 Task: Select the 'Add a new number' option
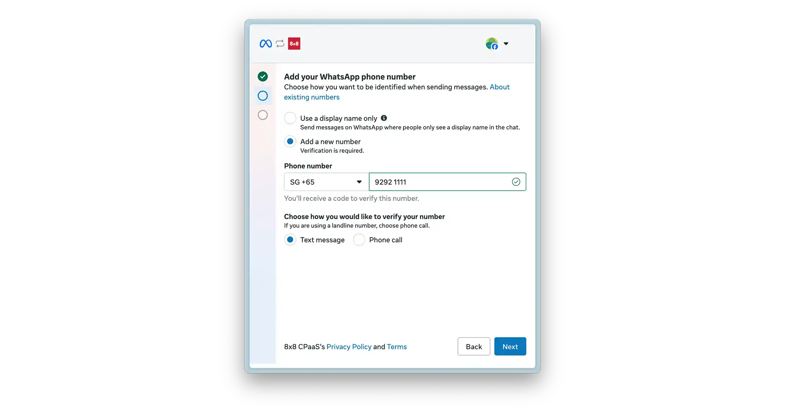[x=290, y=141]
